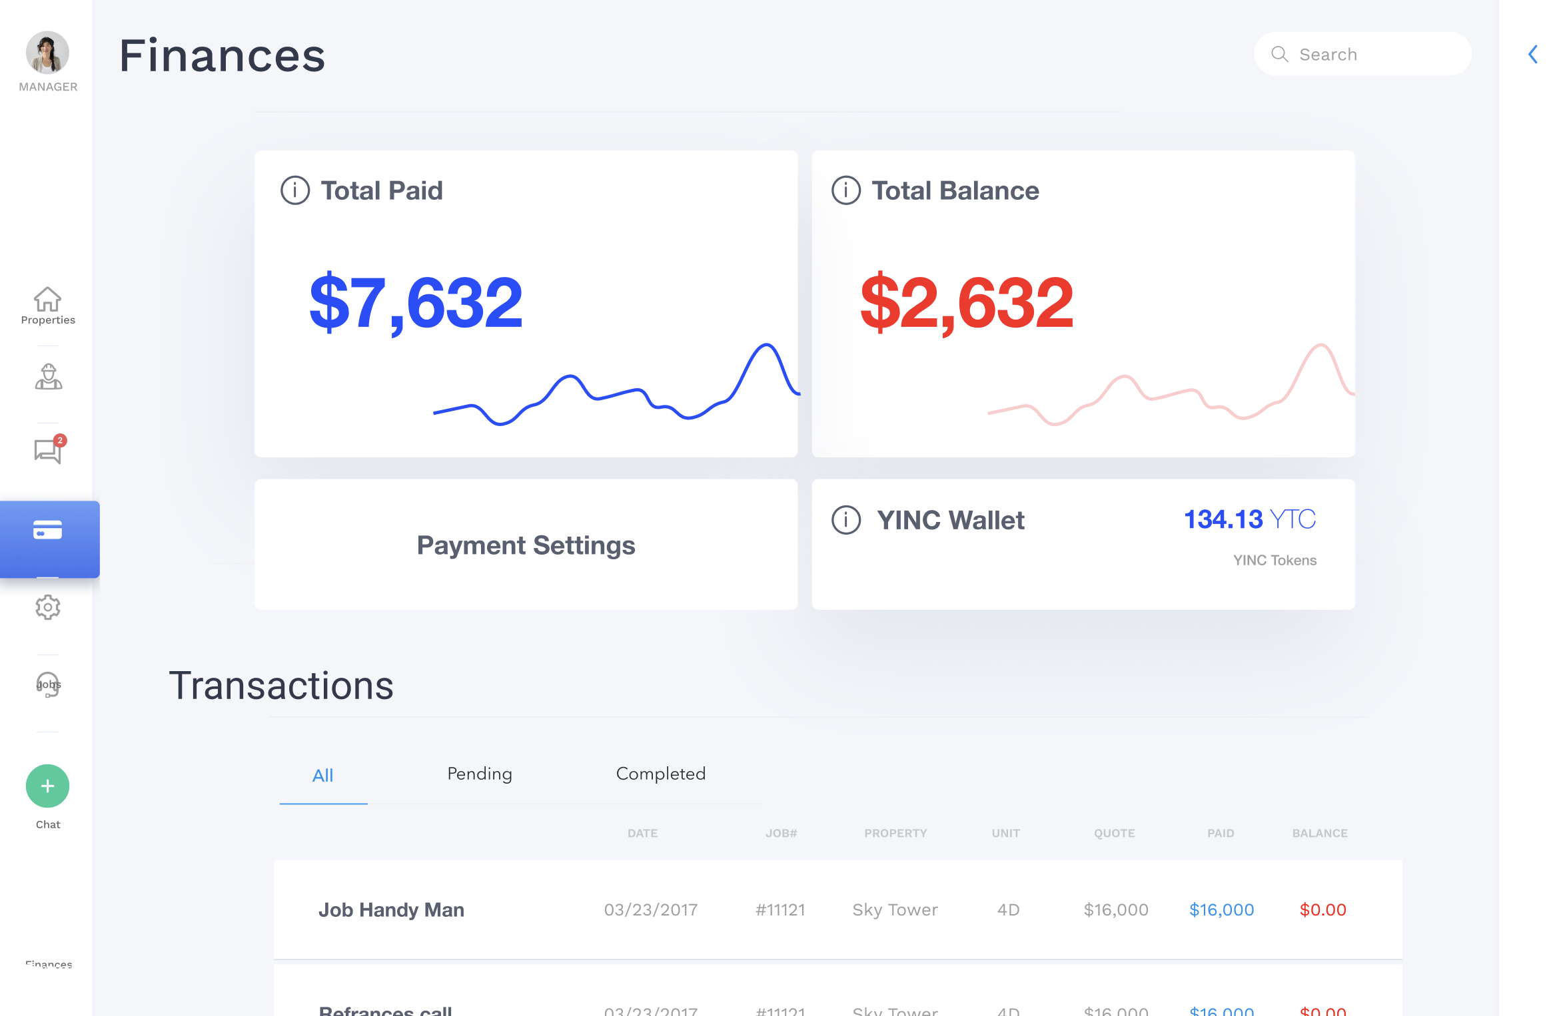Click the worker contractor icon in sidebar
The width and height of the screenshot is (1559, 1016).
coord(48,377)
